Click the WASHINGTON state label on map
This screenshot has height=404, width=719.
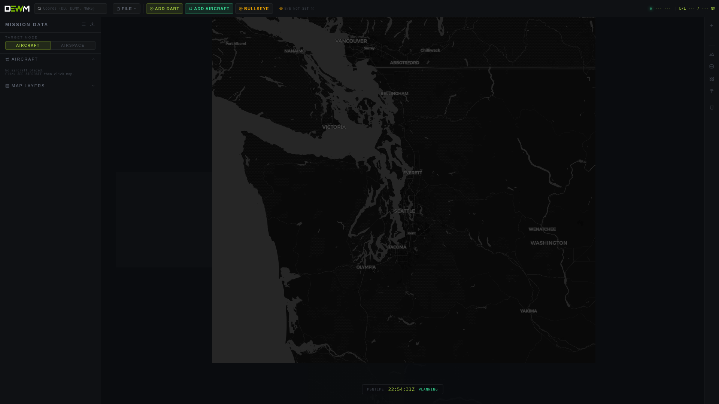click(x=549, y=243)
